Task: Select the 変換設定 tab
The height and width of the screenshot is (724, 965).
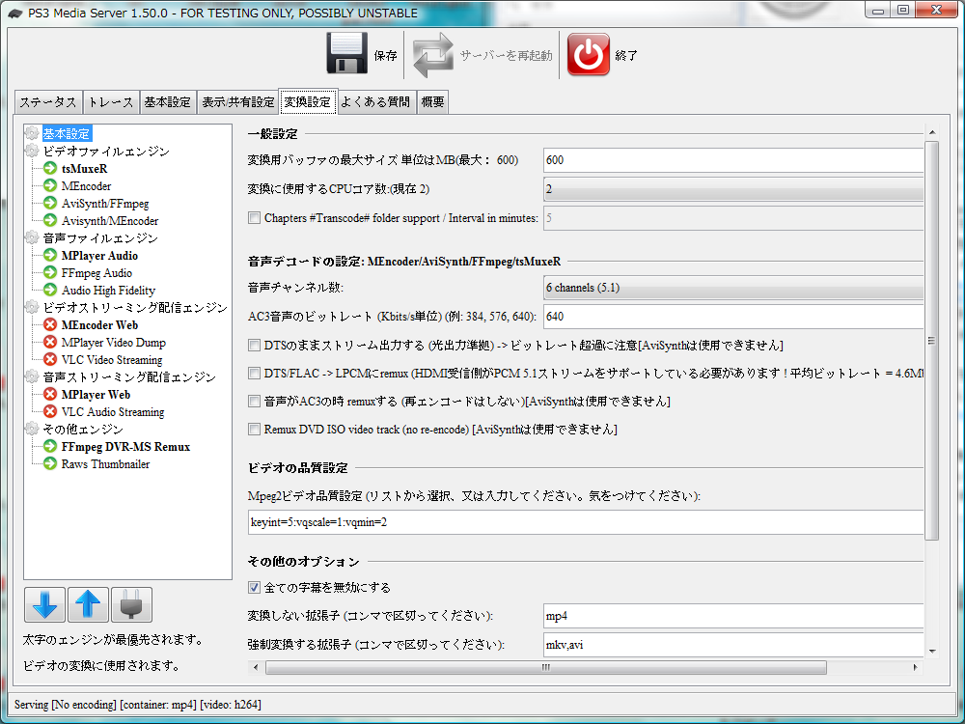Action: point(308,101)
